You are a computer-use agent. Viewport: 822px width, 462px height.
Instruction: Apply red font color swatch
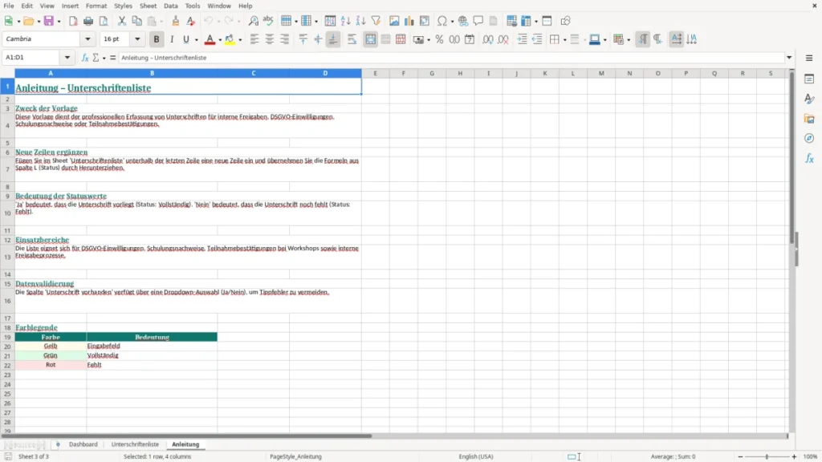210,39
